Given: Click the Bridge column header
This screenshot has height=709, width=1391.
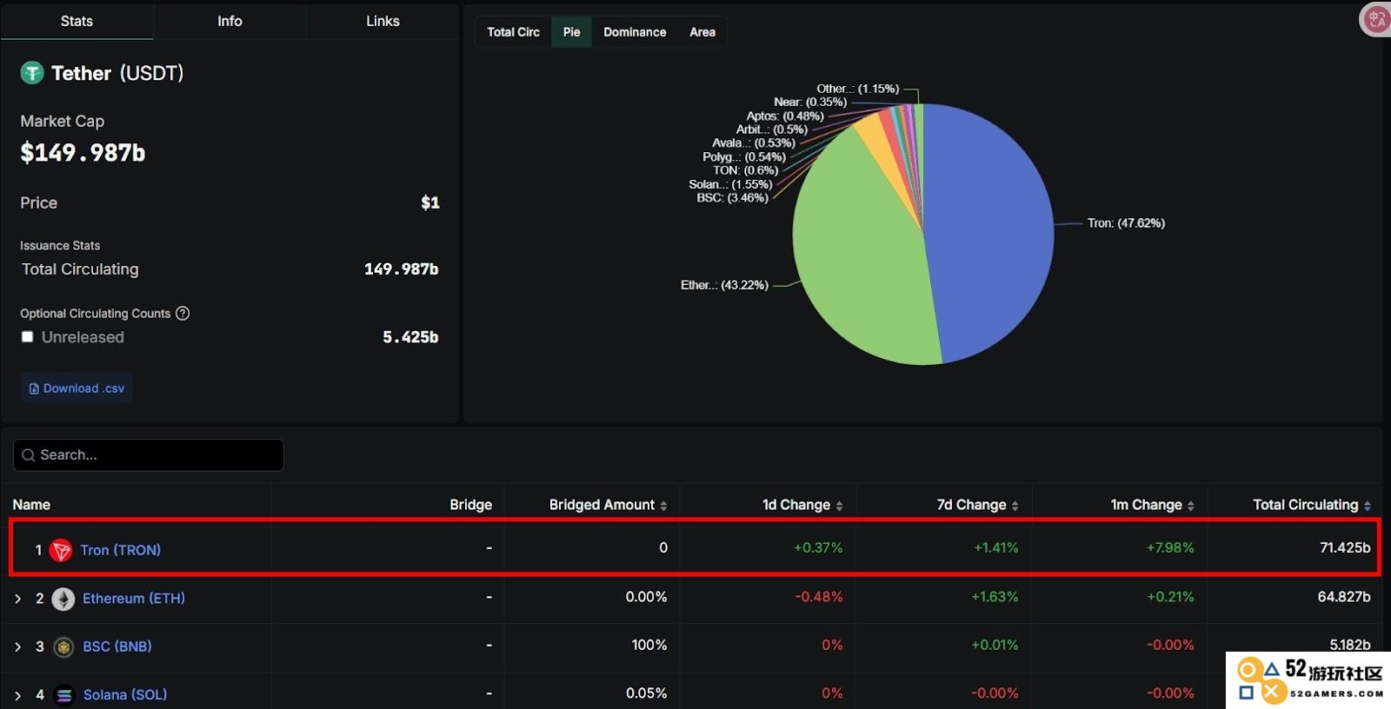Looking at the screenshot, I should click(470, 505).
